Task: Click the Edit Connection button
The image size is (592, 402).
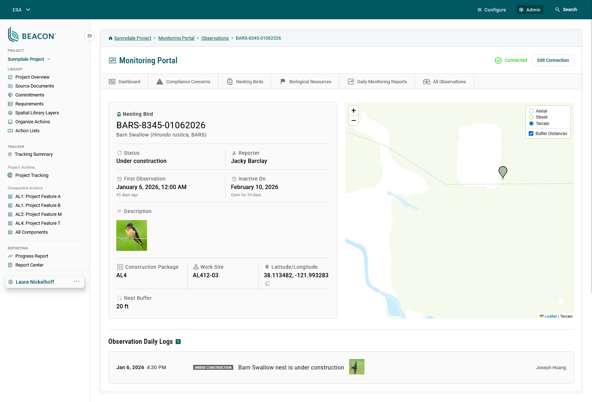Action: point(553,60)
